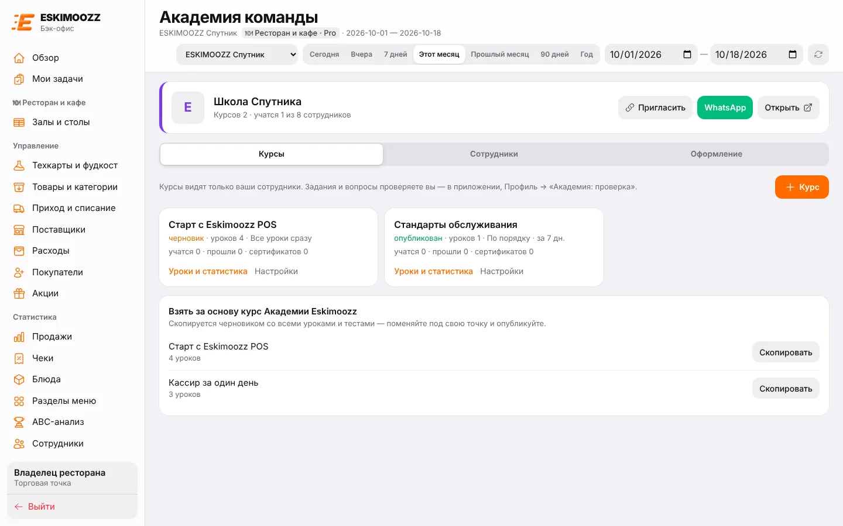The height and width of the screenshot is (526, 843).
Task: Select the 90 дней period filter
Action: [555, 54]
